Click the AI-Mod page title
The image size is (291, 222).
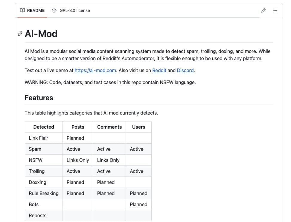[x=41, y=34]
